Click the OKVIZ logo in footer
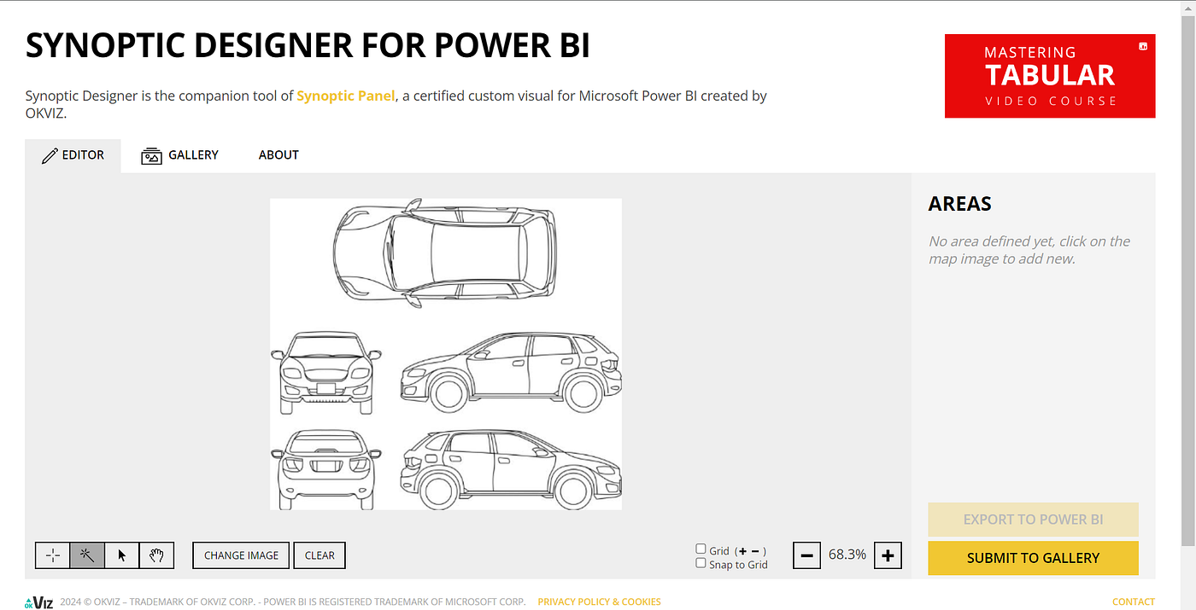Viewport: 1196px width, 610px height. tap(39, 601)
